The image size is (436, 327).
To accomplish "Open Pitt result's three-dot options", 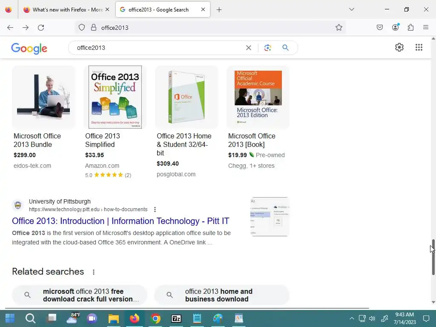I will pyautogui.click(x=155, y=209).
